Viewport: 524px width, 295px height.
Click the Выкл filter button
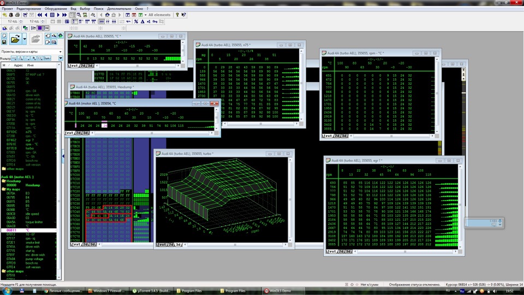(47, 58)
